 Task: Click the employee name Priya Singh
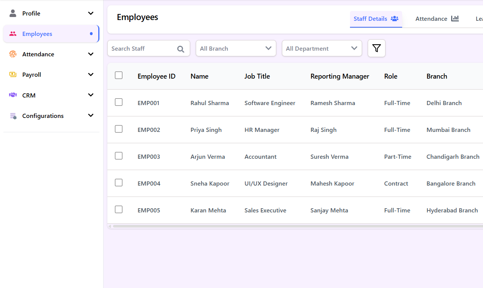point(206,130)
